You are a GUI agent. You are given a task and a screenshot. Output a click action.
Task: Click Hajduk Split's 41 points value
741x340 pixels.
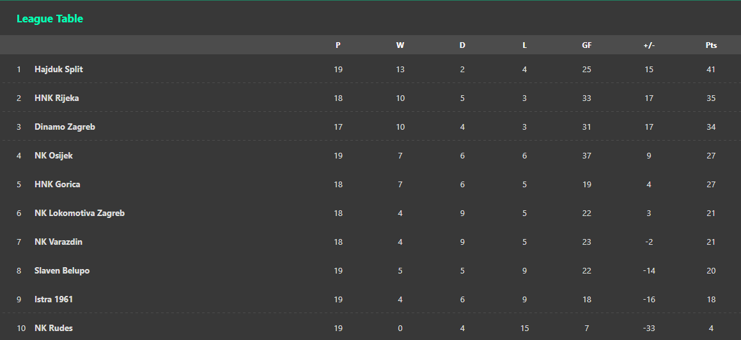point(711,70)
